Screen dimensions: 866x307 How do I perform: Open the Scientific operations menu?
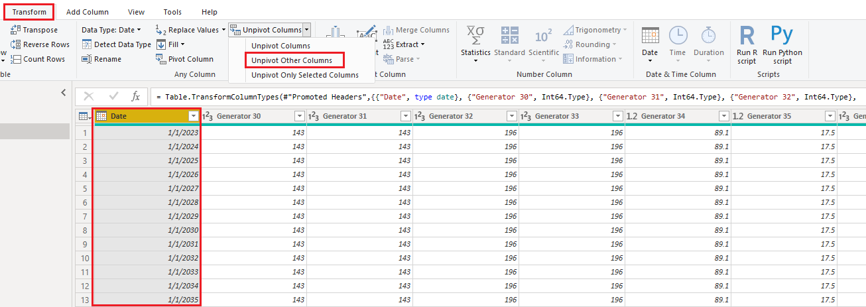[x=544, y=44]
